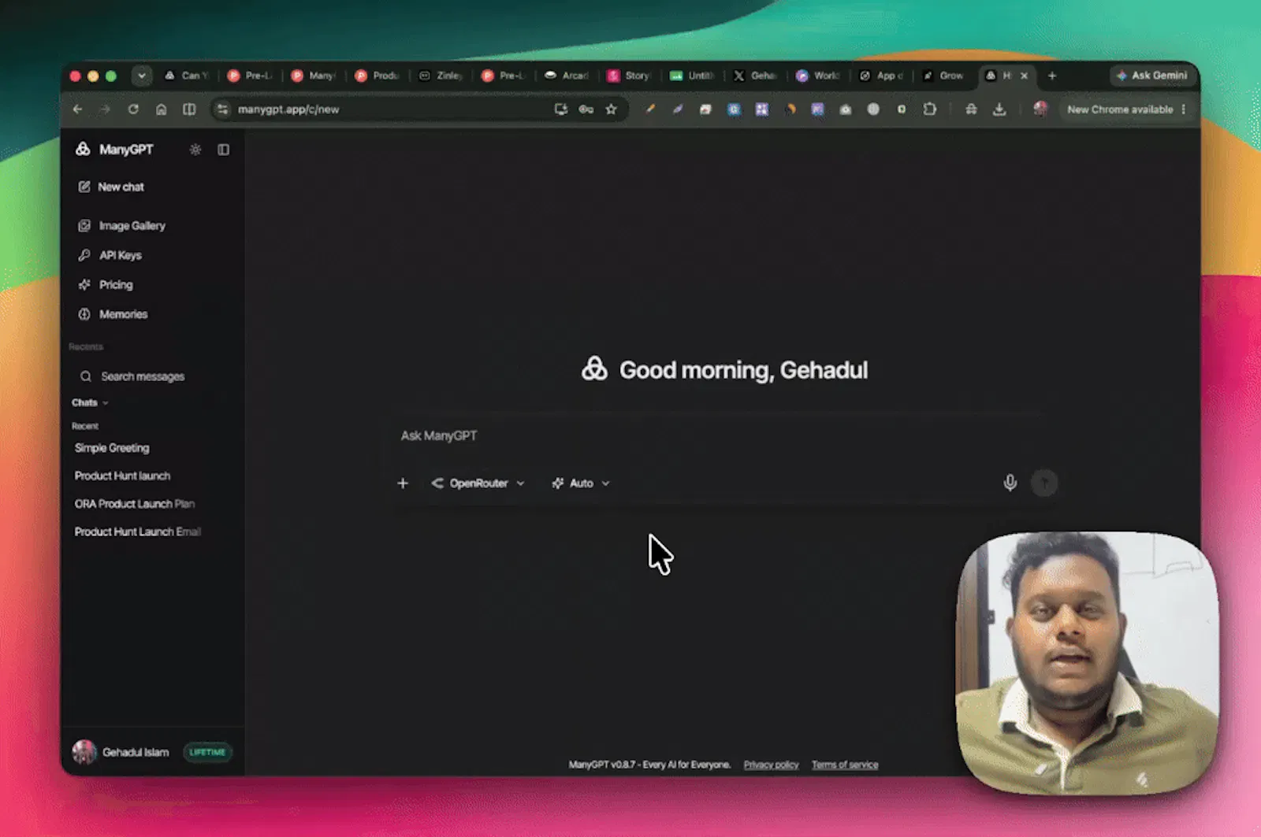Screen dimensions: 1261x837
Task: Open the Extensions puzzle icon
Action: [930, 109]
